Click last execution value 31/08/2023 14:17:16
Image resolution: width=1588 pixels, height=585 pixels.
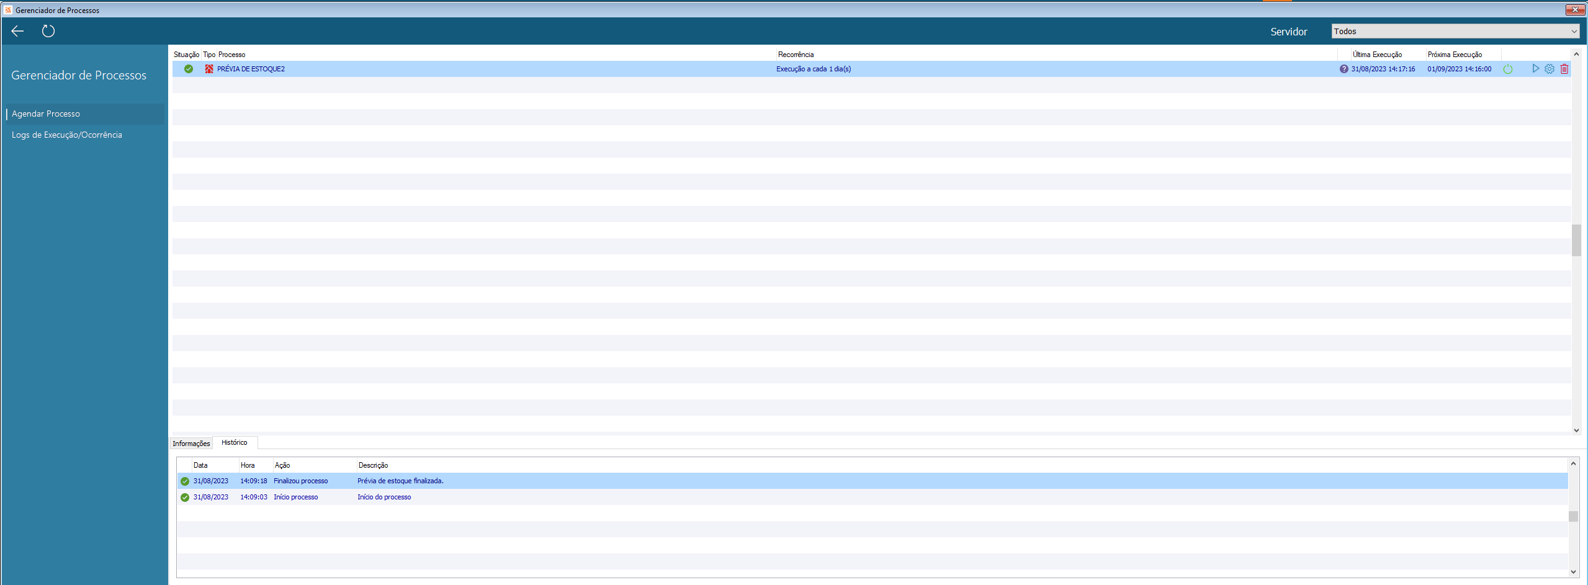tap(1383, 69)
